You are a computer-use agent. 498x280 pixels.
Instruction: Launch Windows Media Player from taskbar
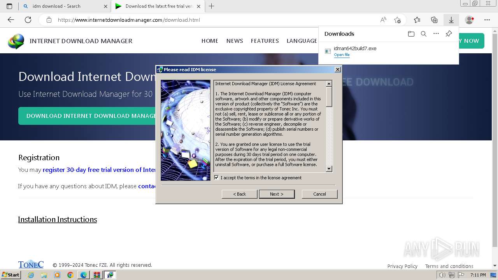[57, 275]
